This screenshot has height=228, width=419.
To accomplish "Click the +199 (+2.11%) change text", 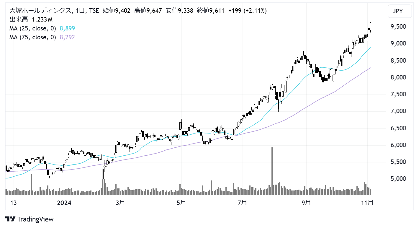I will coord(248,11).
